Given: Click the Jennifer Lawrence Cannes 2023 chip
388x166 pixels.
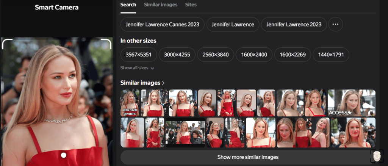Looking at the screenshot, I should tap(162, 25).
